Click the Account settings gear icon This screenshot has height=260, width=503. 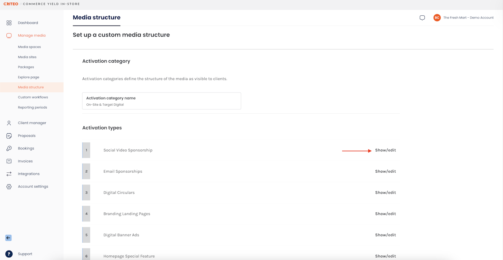9,186
